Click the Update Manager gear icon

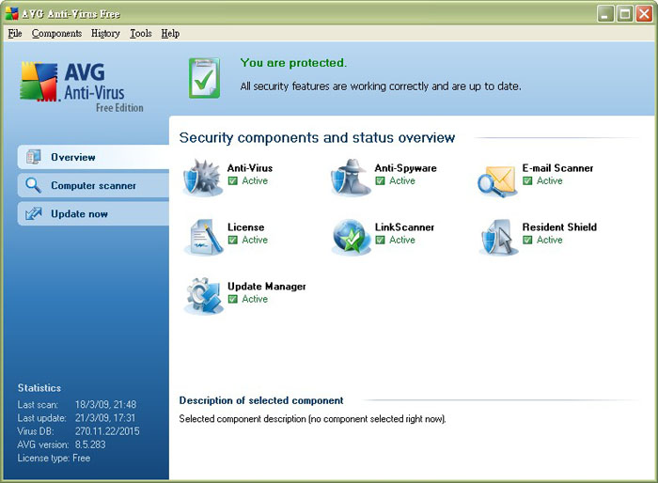coord(202,295)
